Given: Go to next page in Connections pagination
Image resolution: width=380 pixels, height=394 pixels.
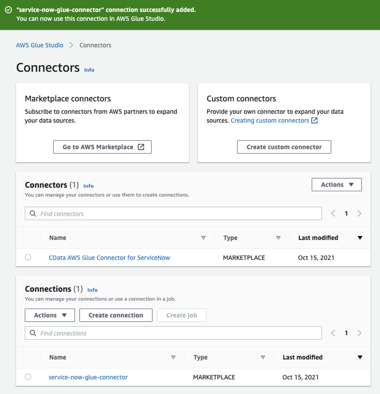Looking at the screenshot, I should tap(360, 333).
